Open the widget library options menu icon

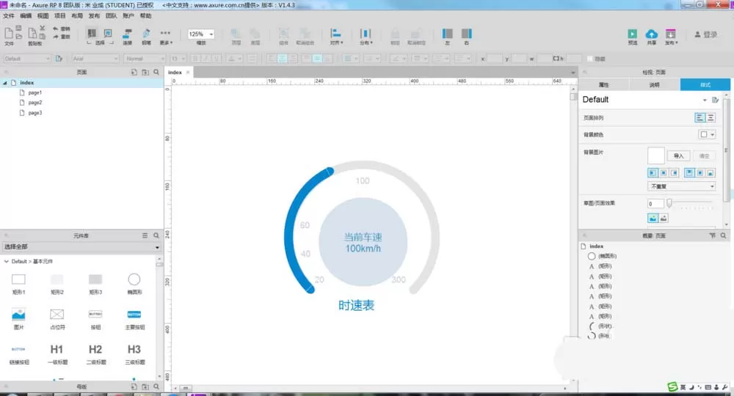pos(145,235)
